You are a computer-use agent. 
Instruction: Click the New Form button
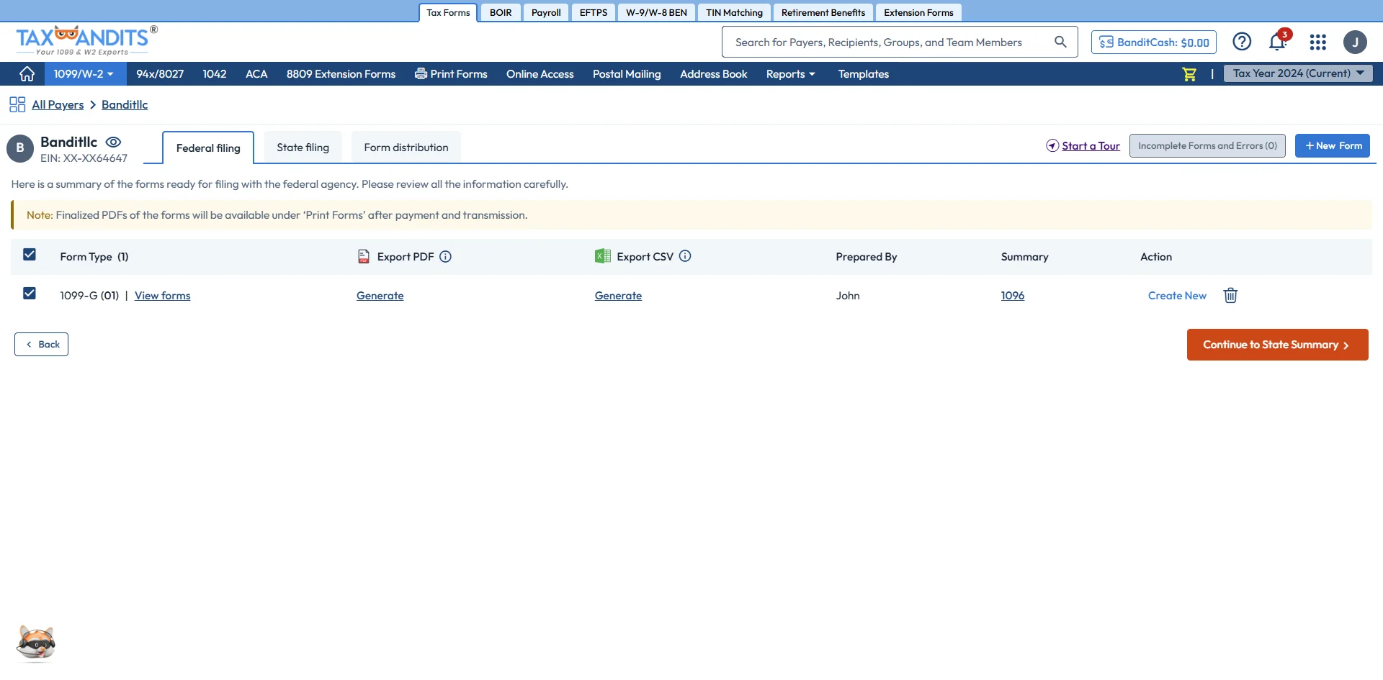point(1333,145)
